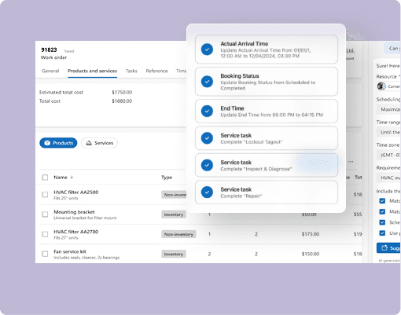The height and width of the screenshot is (315, 401).
Task: Toggle the select-all checkbox in header
Action: [45, 178]
